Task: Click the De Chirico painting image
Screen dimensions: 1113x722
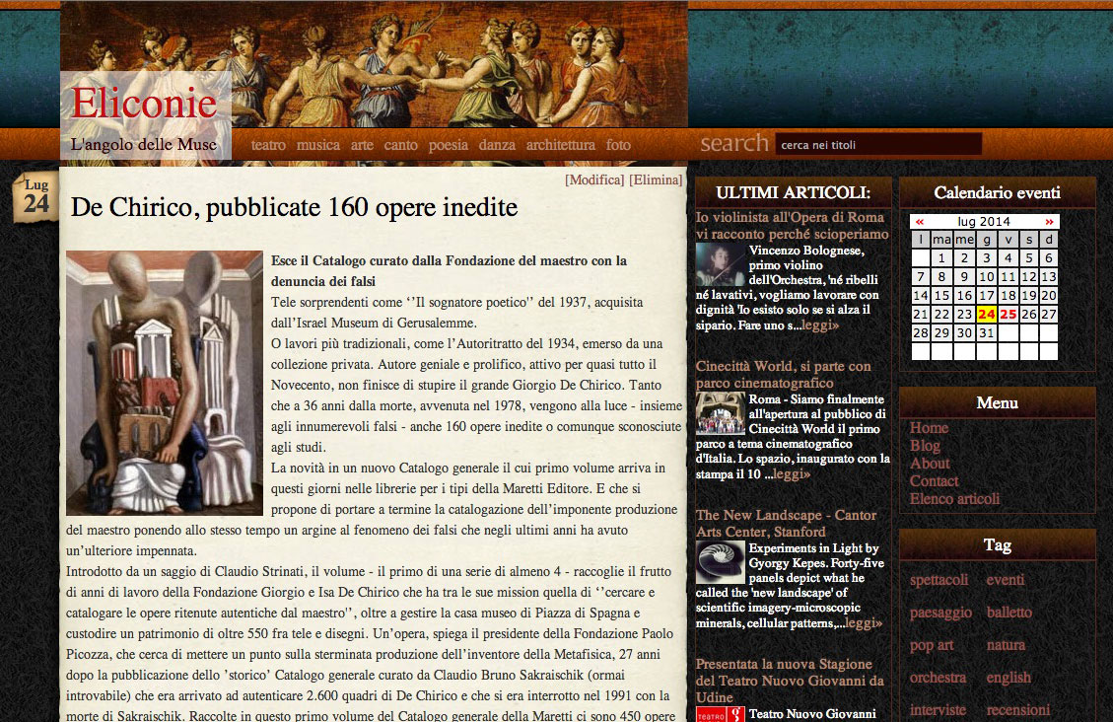Action: click(x=165, y=383)
